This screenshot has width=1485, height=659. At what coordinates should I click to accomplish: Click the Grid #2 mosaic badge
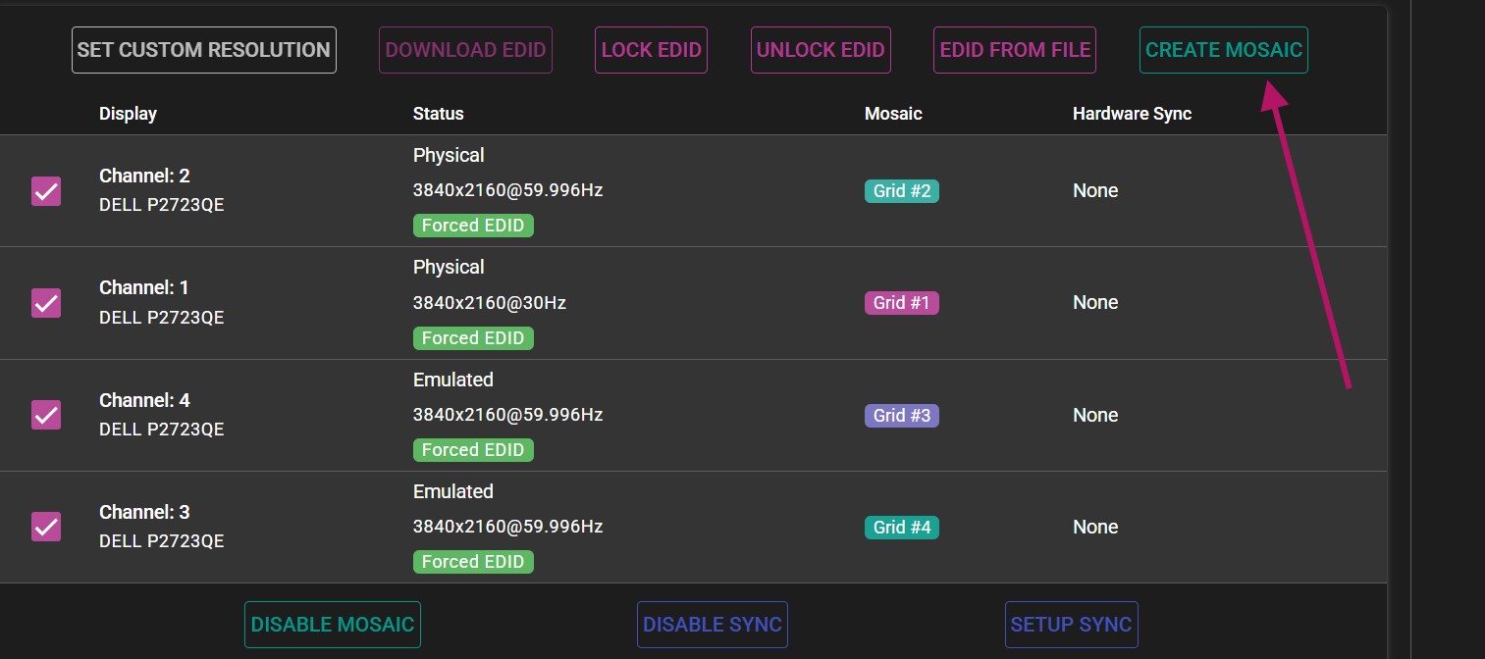click(901, 191)
